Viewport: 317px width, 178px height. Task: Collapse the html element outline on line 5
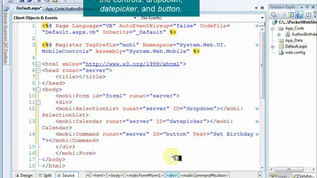pos(38,64)
